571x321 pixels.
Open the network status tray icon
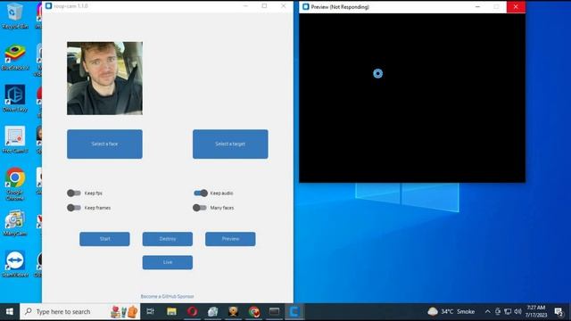coord(508,311)
